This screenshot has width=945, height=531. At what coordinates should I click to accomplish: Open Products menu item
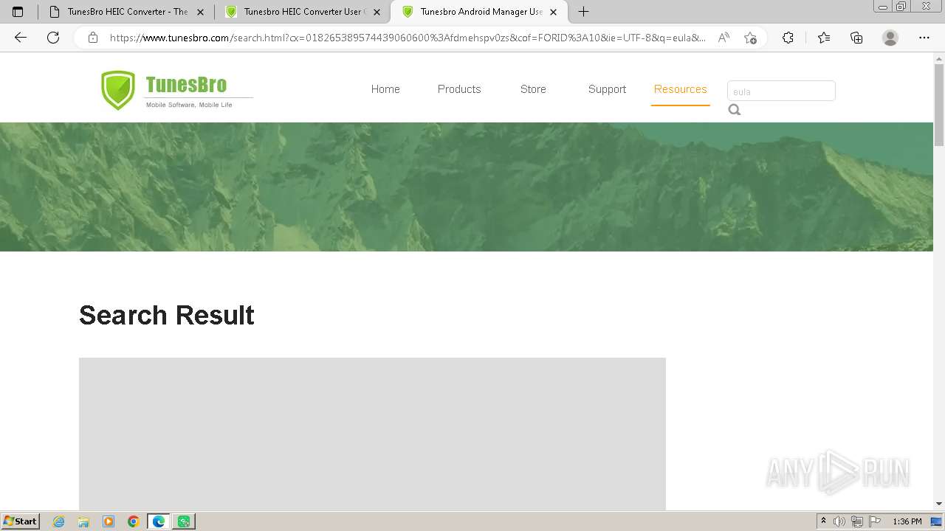(x=459, y=89)
